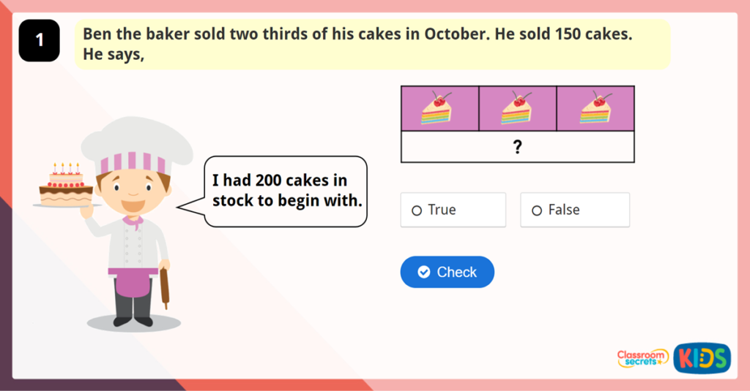Screen dimensions: 750x391
Task: Click the Classroom Secrets logo
Action: point(642,357)
